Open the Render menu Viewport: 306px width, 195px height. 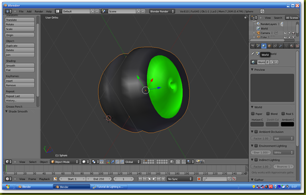tap(39, 12)
